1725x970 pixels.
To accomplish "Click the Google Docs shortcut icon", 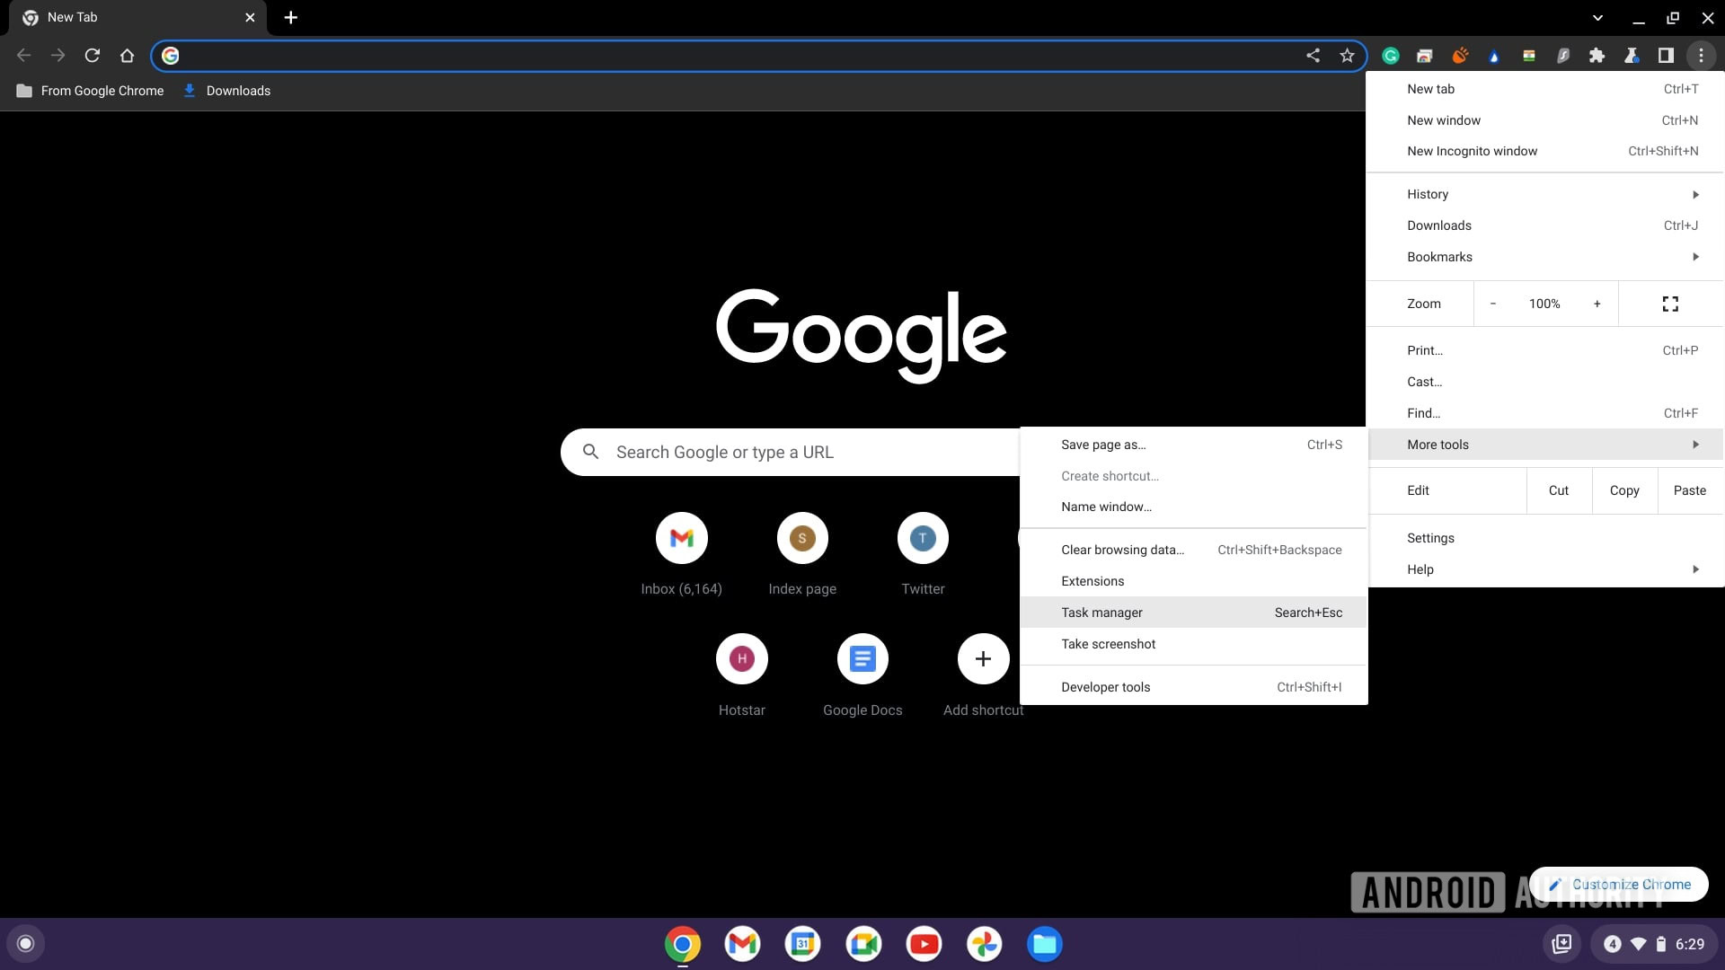I will click(862, 658).
